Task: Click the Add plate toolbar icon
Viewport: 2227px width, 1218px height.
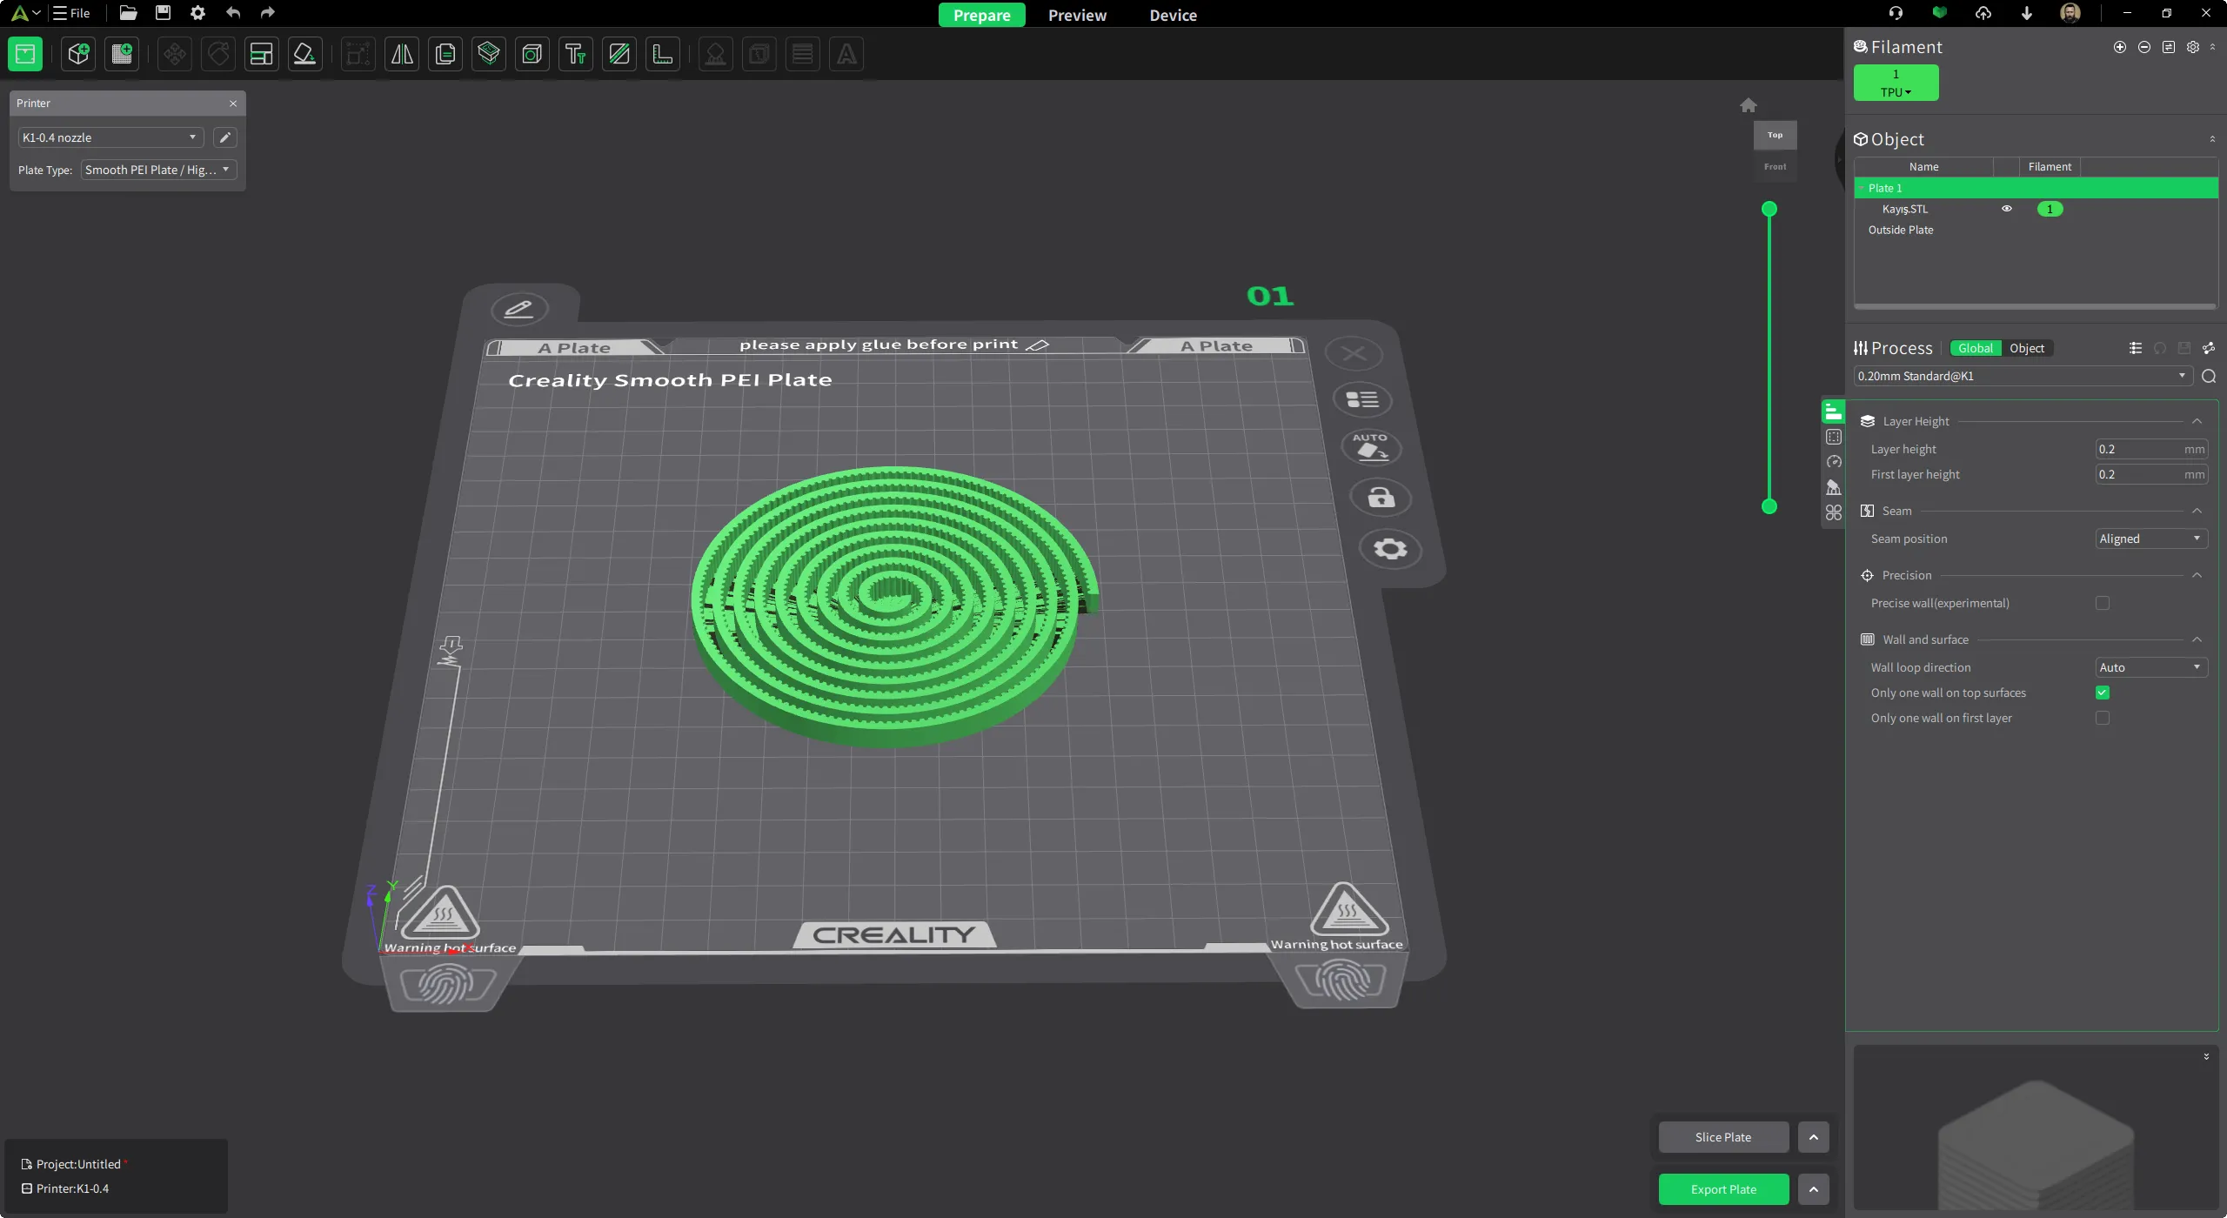Action: click(122, 54)
